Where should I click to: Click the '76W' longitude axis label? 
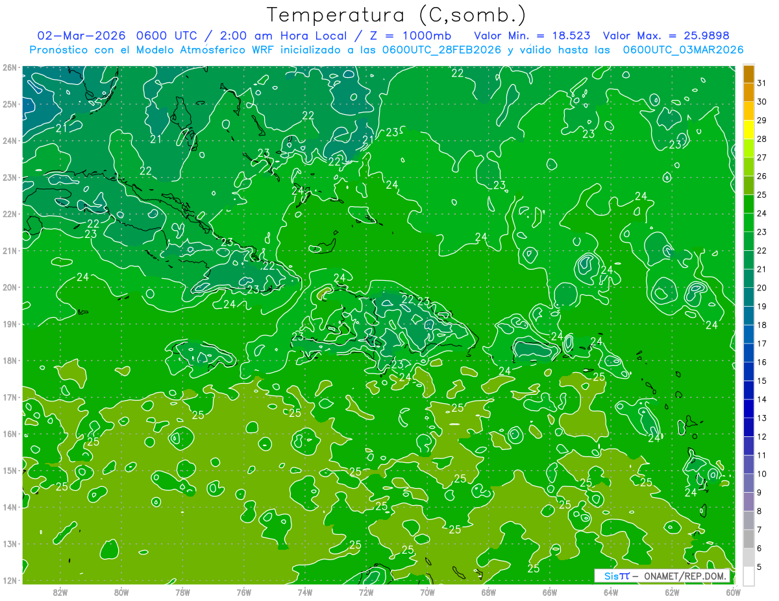[244, 592]
